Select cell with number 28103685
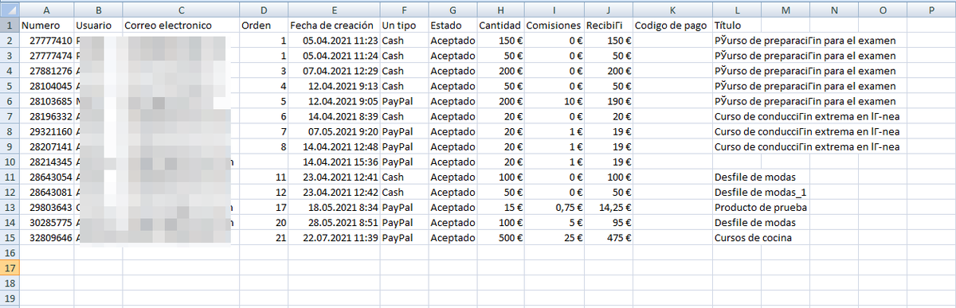Viewport: 956px width, 308px height. (46, 101)
